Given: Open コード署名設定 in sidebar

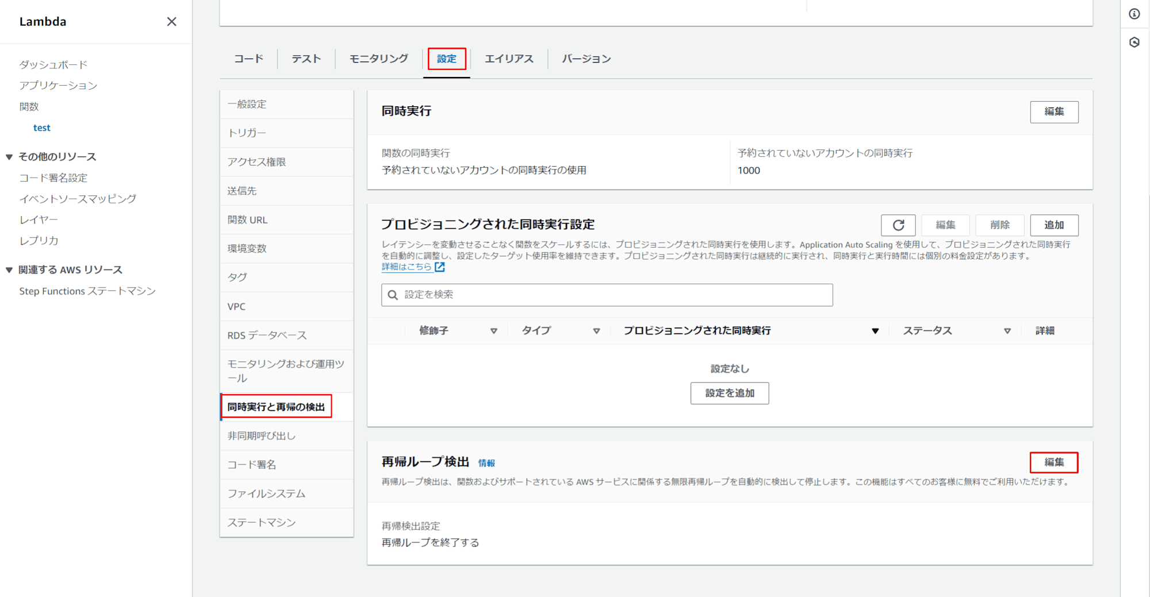Looking at the screenshot, I should point(53,178).
